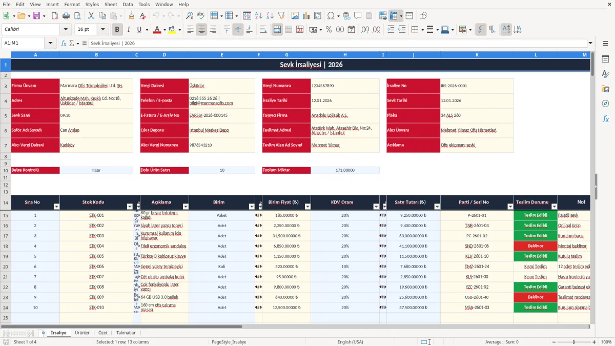Toggle Bold formatting
This screenshot has height=346, width=615.
coord(117,30)
